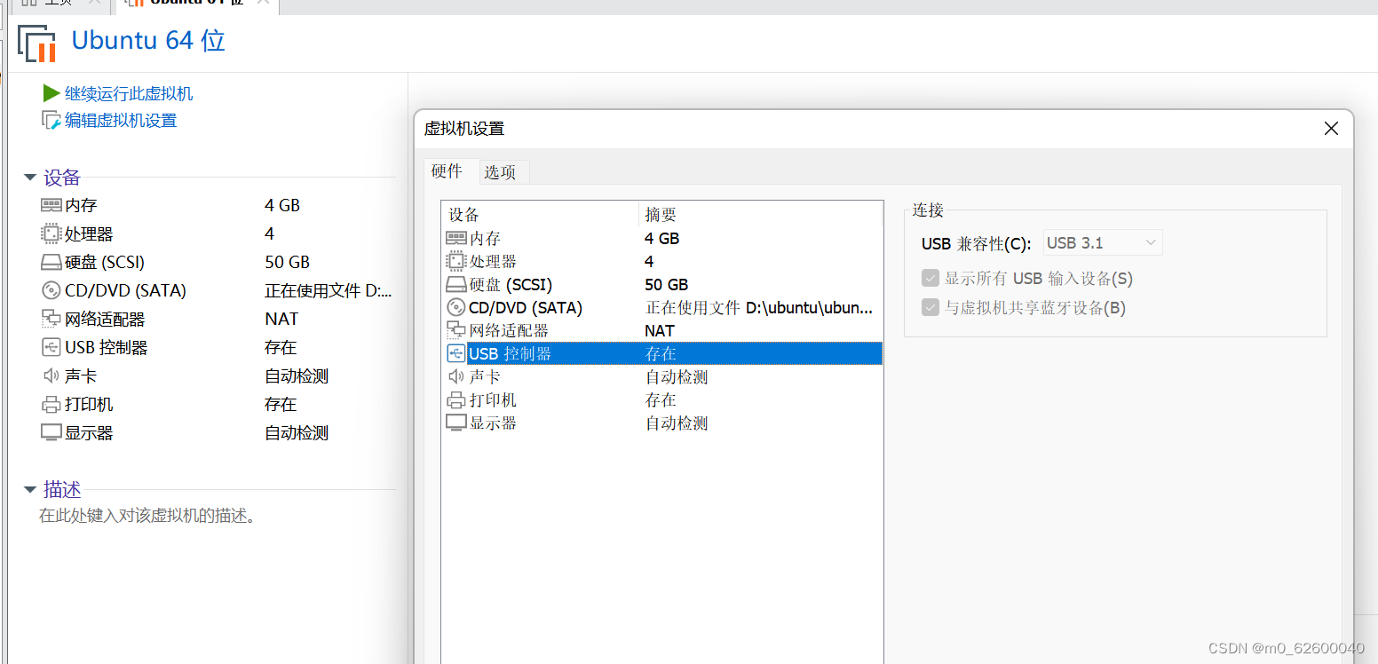1378x664 pixels.
Task: Click 声卡 label in left device panel
Action: click(x=81, y=375)
